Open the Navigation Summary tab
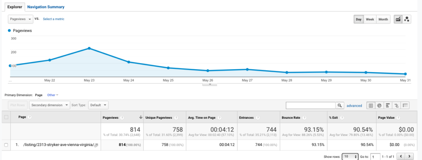 point(46,7)
